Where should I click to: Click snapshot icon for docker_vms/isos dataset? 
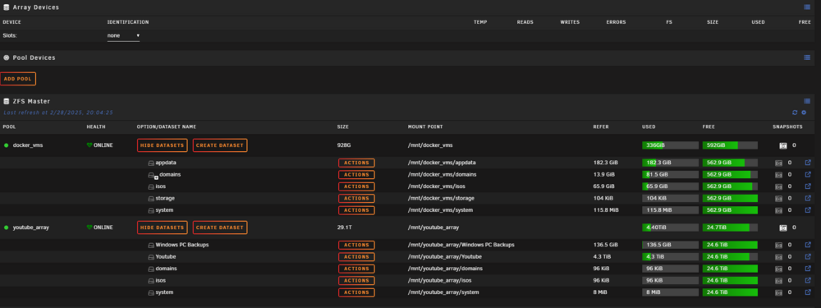(x=778, y=186)
